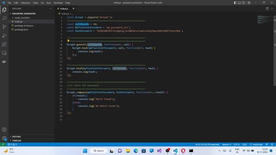Screen dimensions: 276x155
Task: Open the Edit menu
Action: pos(16,3)
